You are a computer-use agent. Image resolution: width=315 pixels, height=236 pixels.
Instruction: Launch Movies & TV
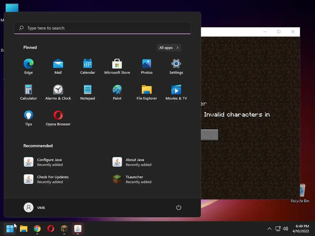[176, 92]
